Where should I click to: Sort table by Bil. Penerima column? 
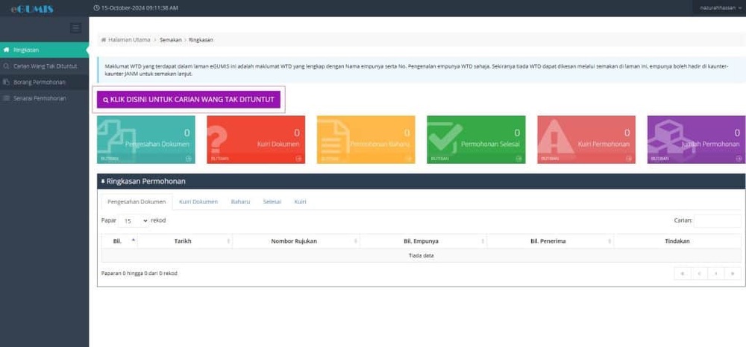(550, 241)
